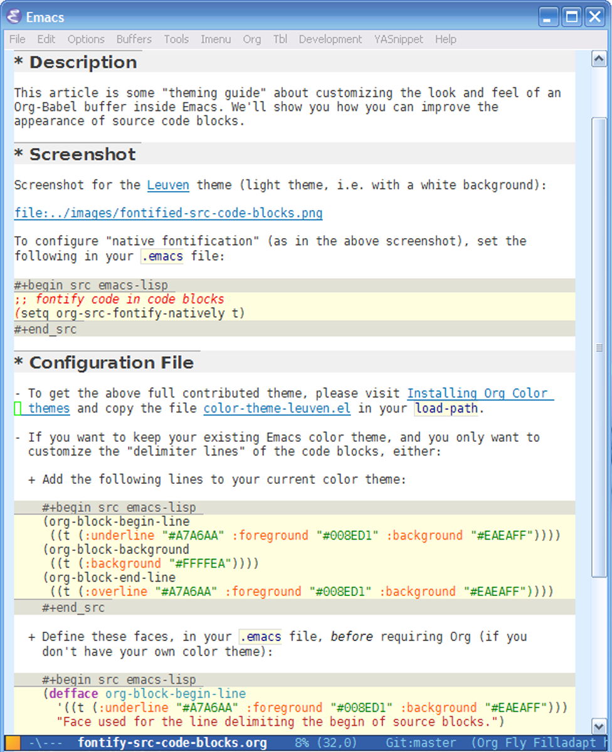The image size is (612, 752).
Task: Click the line "+ Add the following lines"
Action: (x=218, y=479)
